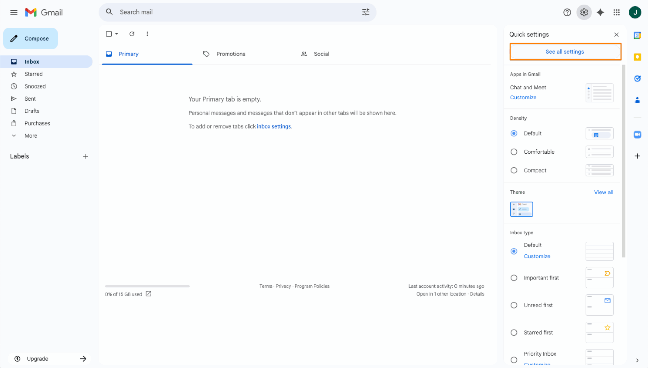648x368 pixels.
Task: Open Google Tasks side panel icon
Action: point(637,79)
